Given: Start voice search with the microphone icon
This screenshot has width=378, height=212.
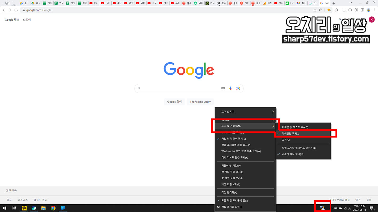Looking at the screenshot, I should 231,88.
